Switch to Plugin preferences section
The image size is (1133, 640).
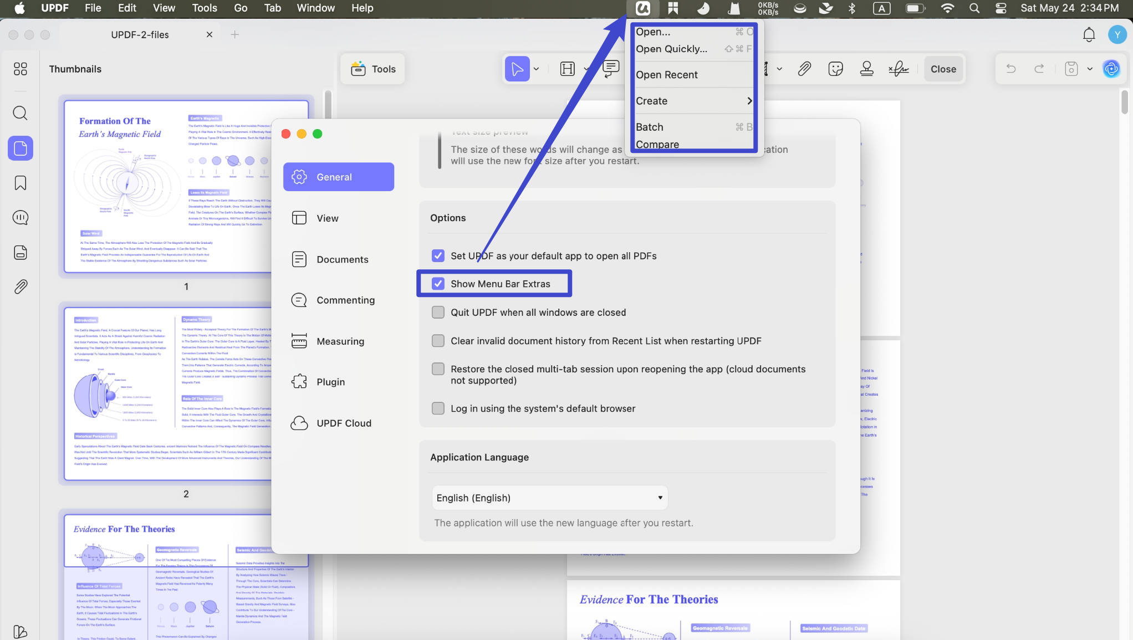tap(339, 382)
